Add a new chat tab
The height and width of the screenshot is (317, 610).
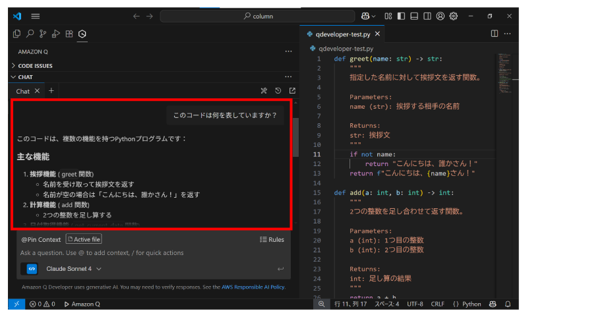pyautogui.click(x=51, y=91)
